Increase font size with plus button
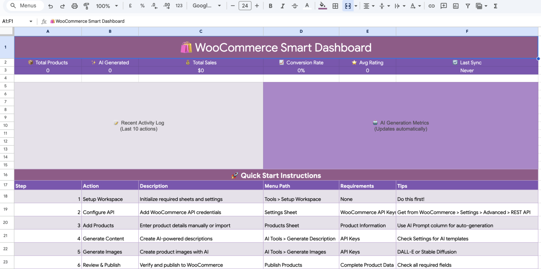The width and height of the screenshot is (541, 269). 257,6
